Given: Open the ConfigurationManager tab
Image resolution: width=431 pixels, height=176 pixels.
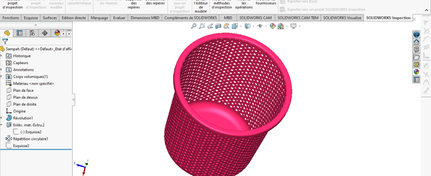Looking at the screenshot, I should pos(32,33).
